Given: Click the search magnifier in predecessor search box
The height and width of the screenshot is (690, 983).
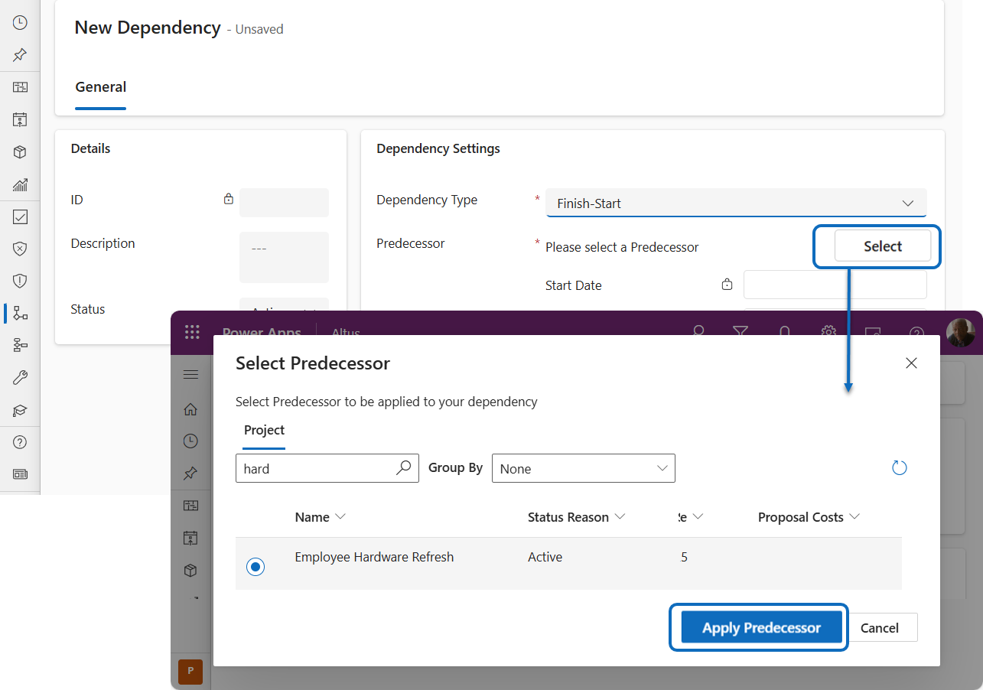Looking at the screenshot, I should click(404, 468).
